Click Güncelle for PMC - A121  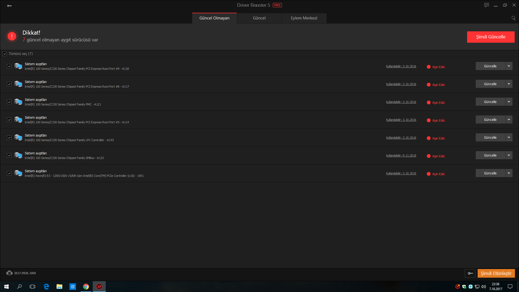click(490, 102)
